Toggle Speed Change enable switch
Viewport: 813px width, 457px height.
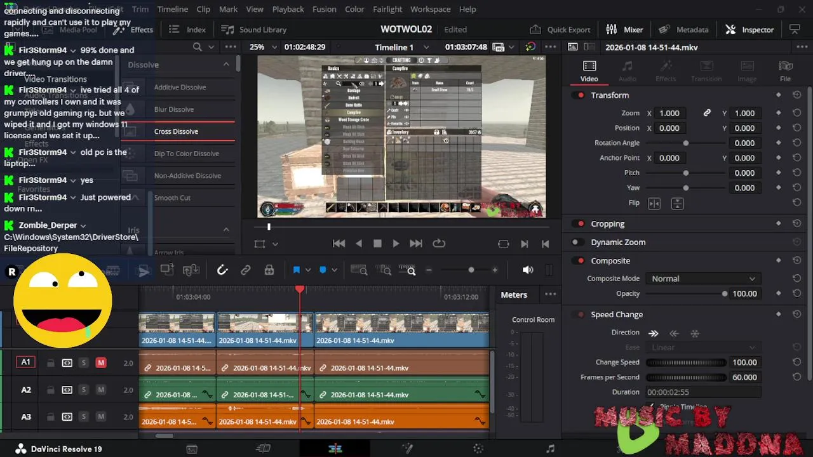pyautogui.click(x=579, y=315)
